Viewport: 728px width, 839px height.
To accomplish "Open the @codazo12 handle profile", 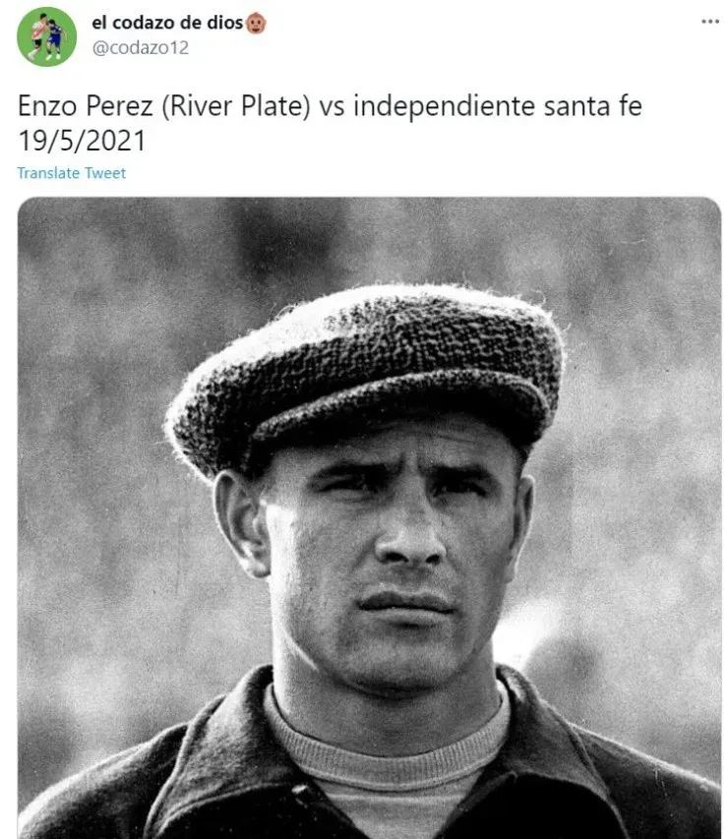I will point(141,48).
